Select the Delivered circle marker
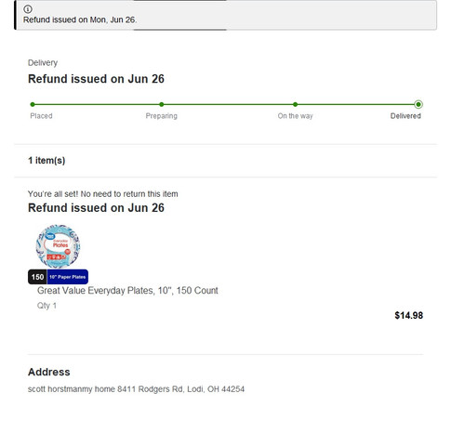The width and height of the screenshot is (465, 433). [418, 104]
